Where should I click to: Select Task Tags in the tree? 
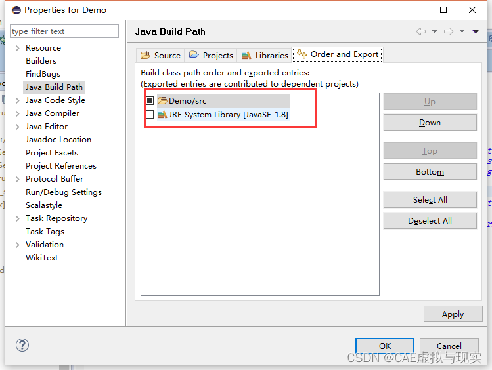(45, 232)
